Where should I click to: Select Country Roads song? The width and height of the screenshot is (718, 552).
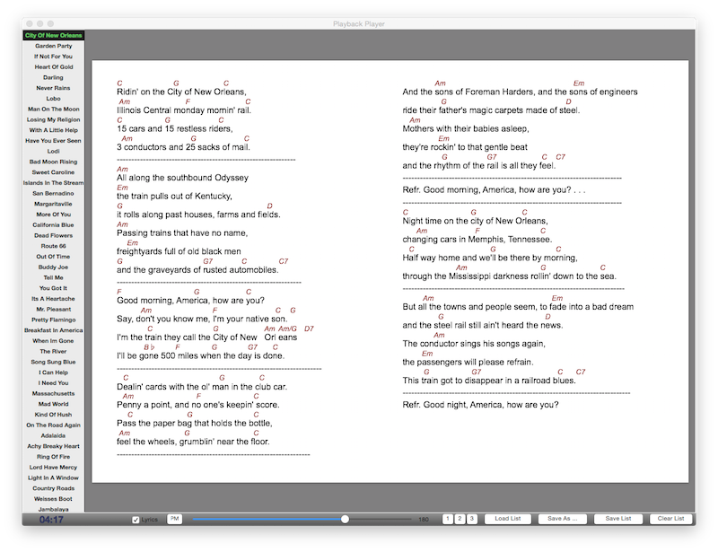pos(54,488)
